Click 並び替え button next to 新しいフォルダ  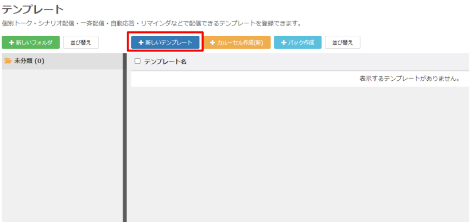pos(81,43)
